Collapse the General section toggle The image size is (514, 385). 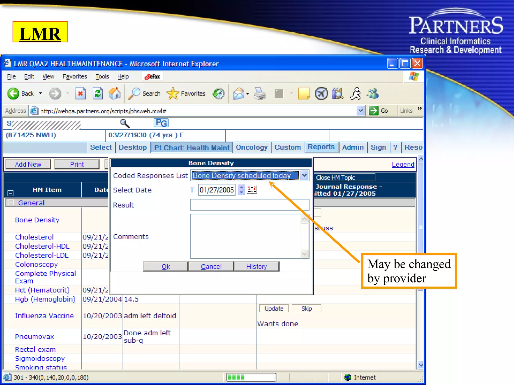pyautogui.click(x=11, y=203)
